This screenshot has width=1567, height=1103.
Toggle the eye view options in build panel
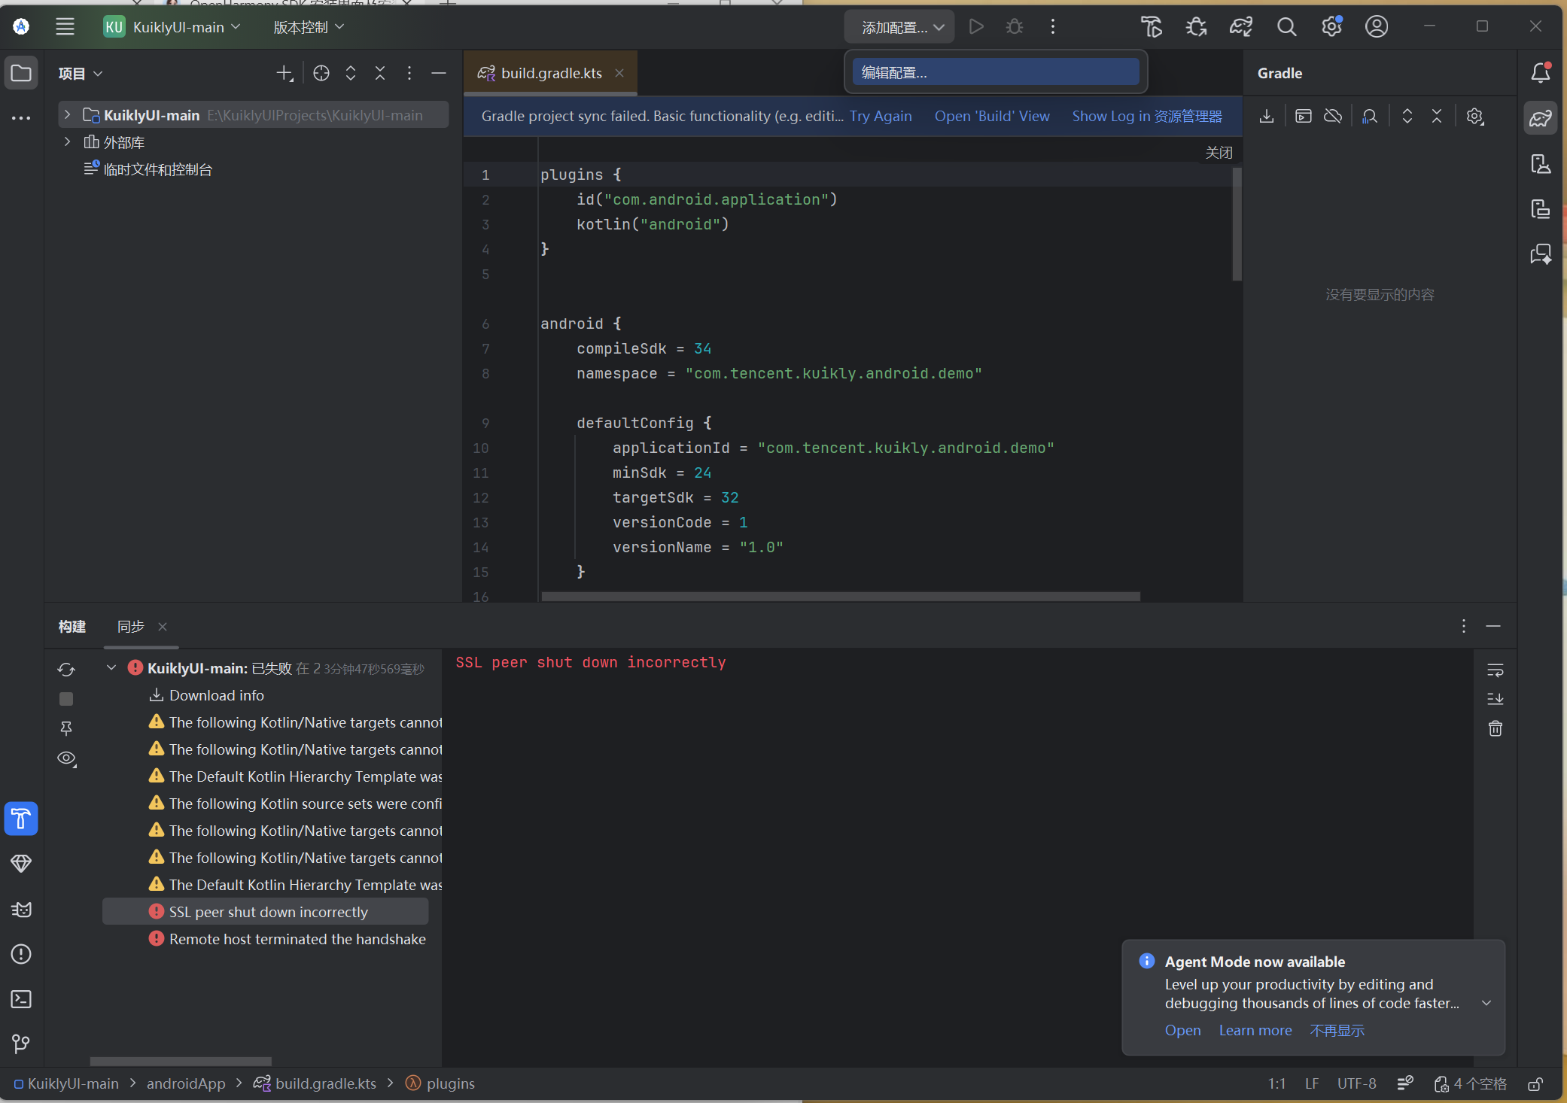[66, 758]
